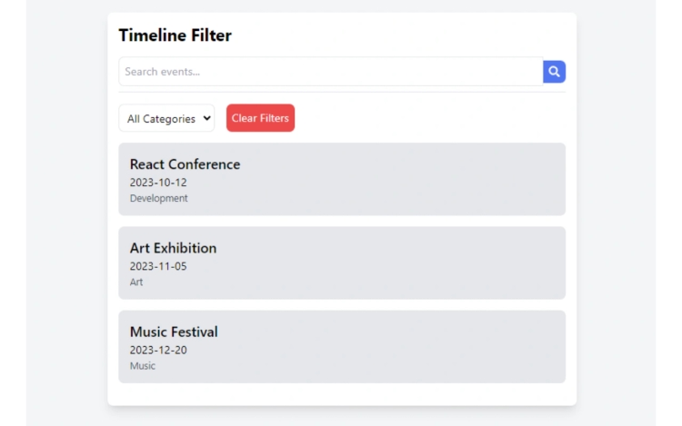The image size is (682, 426).
Task: Click the red Clear Filters button
Action: tap(260, 118)
